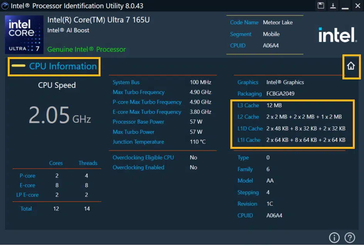Viewport: 364px width, 246px height.
Task: Close the Processor Identification Utility window
Action: pos(357,6)
